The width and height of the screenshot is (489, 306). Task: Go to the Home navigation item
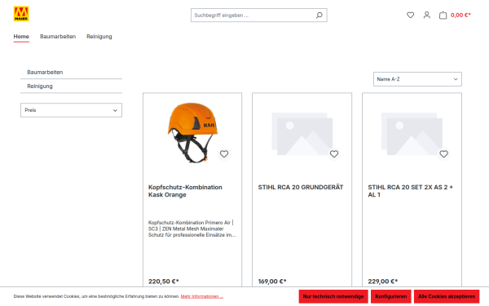pos(21,37)
